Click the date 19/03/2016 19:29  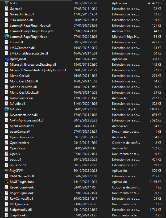[85, 48]
